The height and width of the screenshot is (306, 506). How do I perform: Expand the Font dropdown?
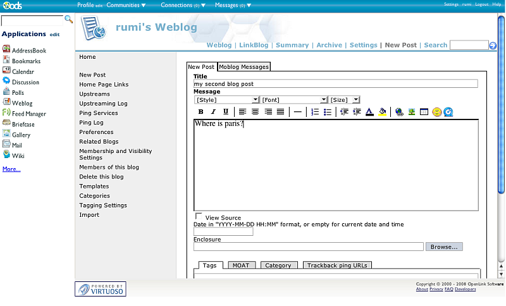pyautogui.click(x=294, y=100)
